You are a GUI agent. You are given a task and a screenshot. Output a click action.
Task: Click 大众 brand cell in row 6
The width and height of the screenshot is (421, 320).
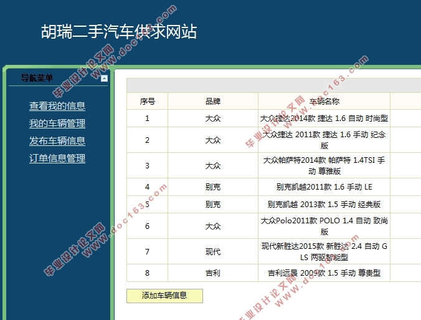click(x=213, y=226)
